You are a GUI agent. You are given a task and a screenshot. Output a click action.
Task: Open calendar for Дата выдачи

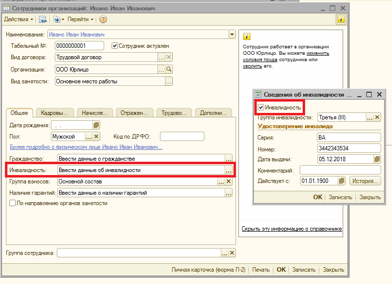click(x=377, y=159)
